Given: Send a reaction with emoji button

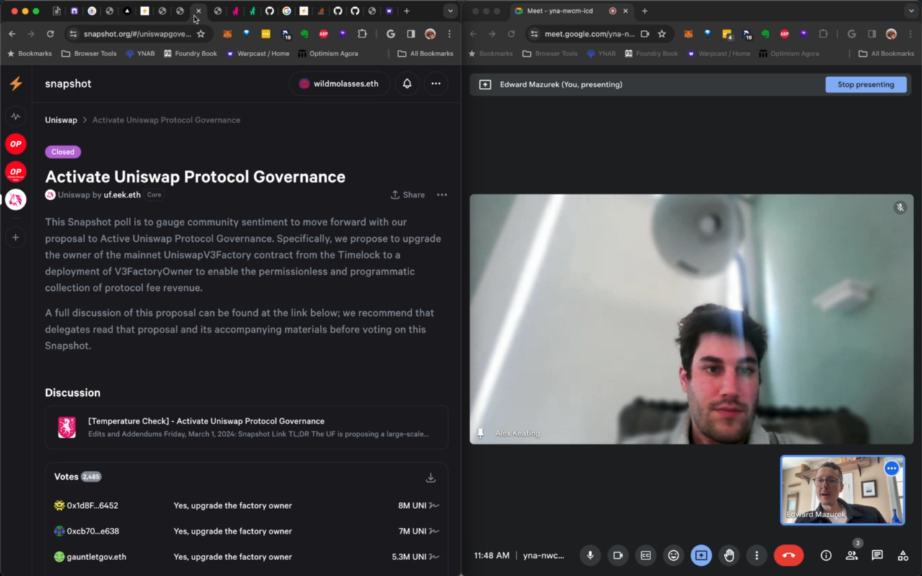Looking at the screenshot, I should pos(673,555).
